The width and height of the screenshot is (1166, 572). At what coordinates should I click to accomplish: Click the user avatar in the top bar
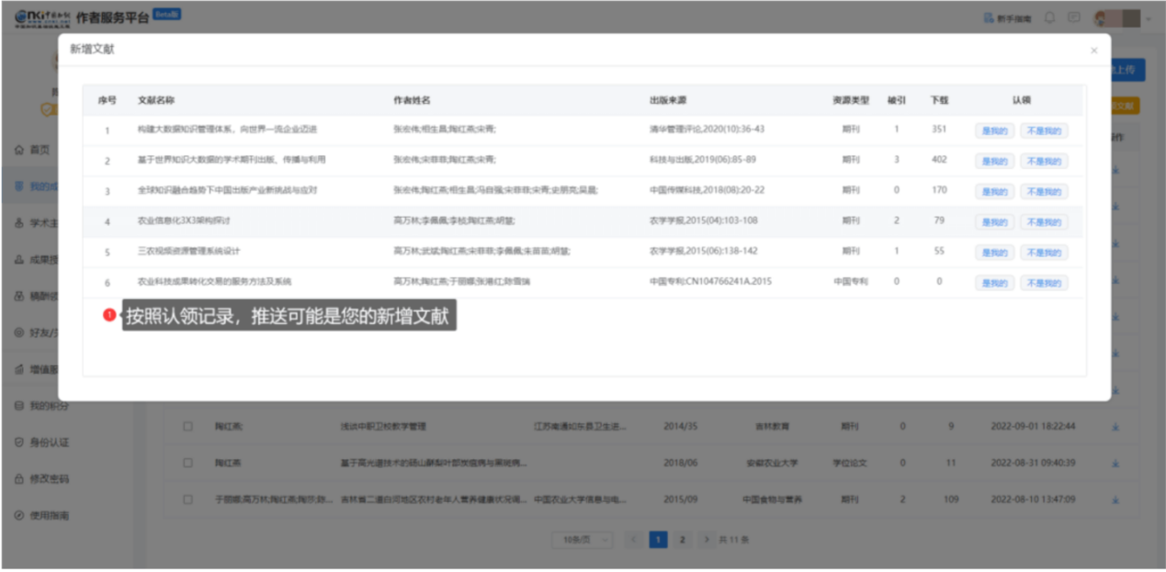coord(1100,17)
